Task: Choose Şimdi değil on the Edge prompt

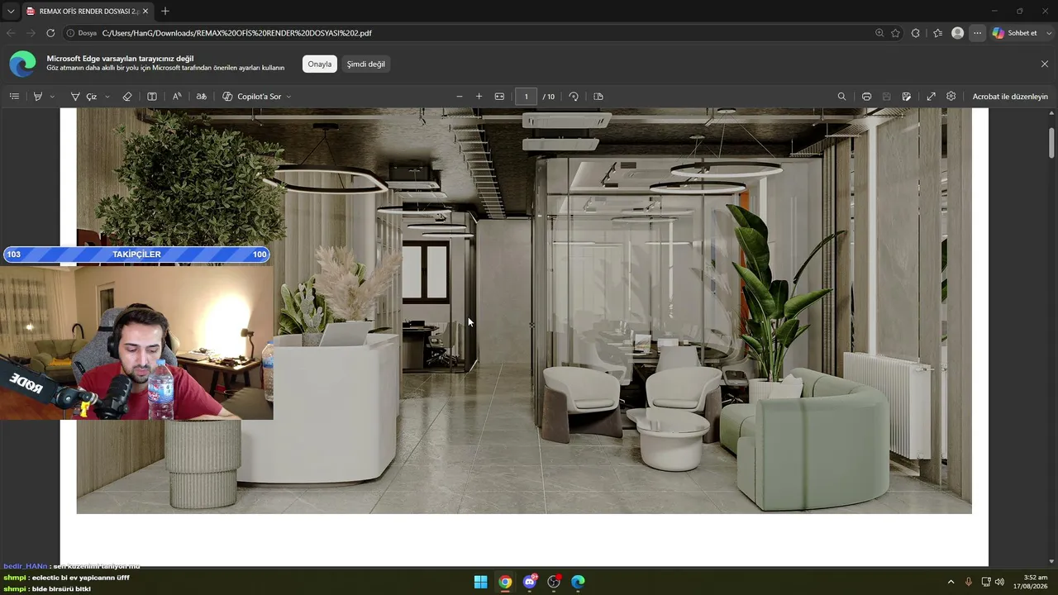Action: (x=366, y=64)
